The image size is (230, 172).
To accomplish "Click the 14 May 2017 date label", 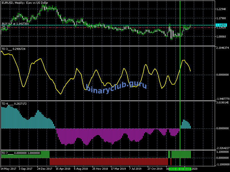I will (x=9, y=169).
